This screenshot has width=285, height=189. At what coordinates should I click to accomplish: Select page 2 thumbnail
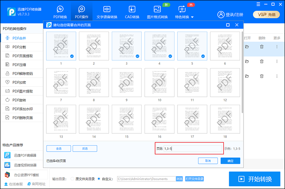pyautogui.click(x=94, y=46)
